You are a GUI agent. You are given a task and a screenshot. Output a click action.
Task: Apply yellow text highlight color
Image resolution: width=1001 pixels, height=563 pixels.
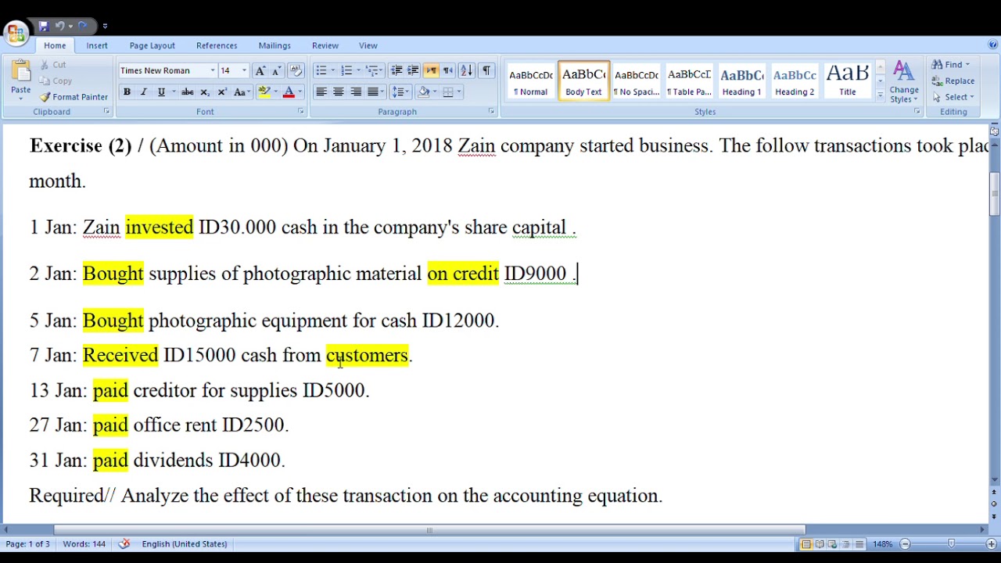point(264,92)
